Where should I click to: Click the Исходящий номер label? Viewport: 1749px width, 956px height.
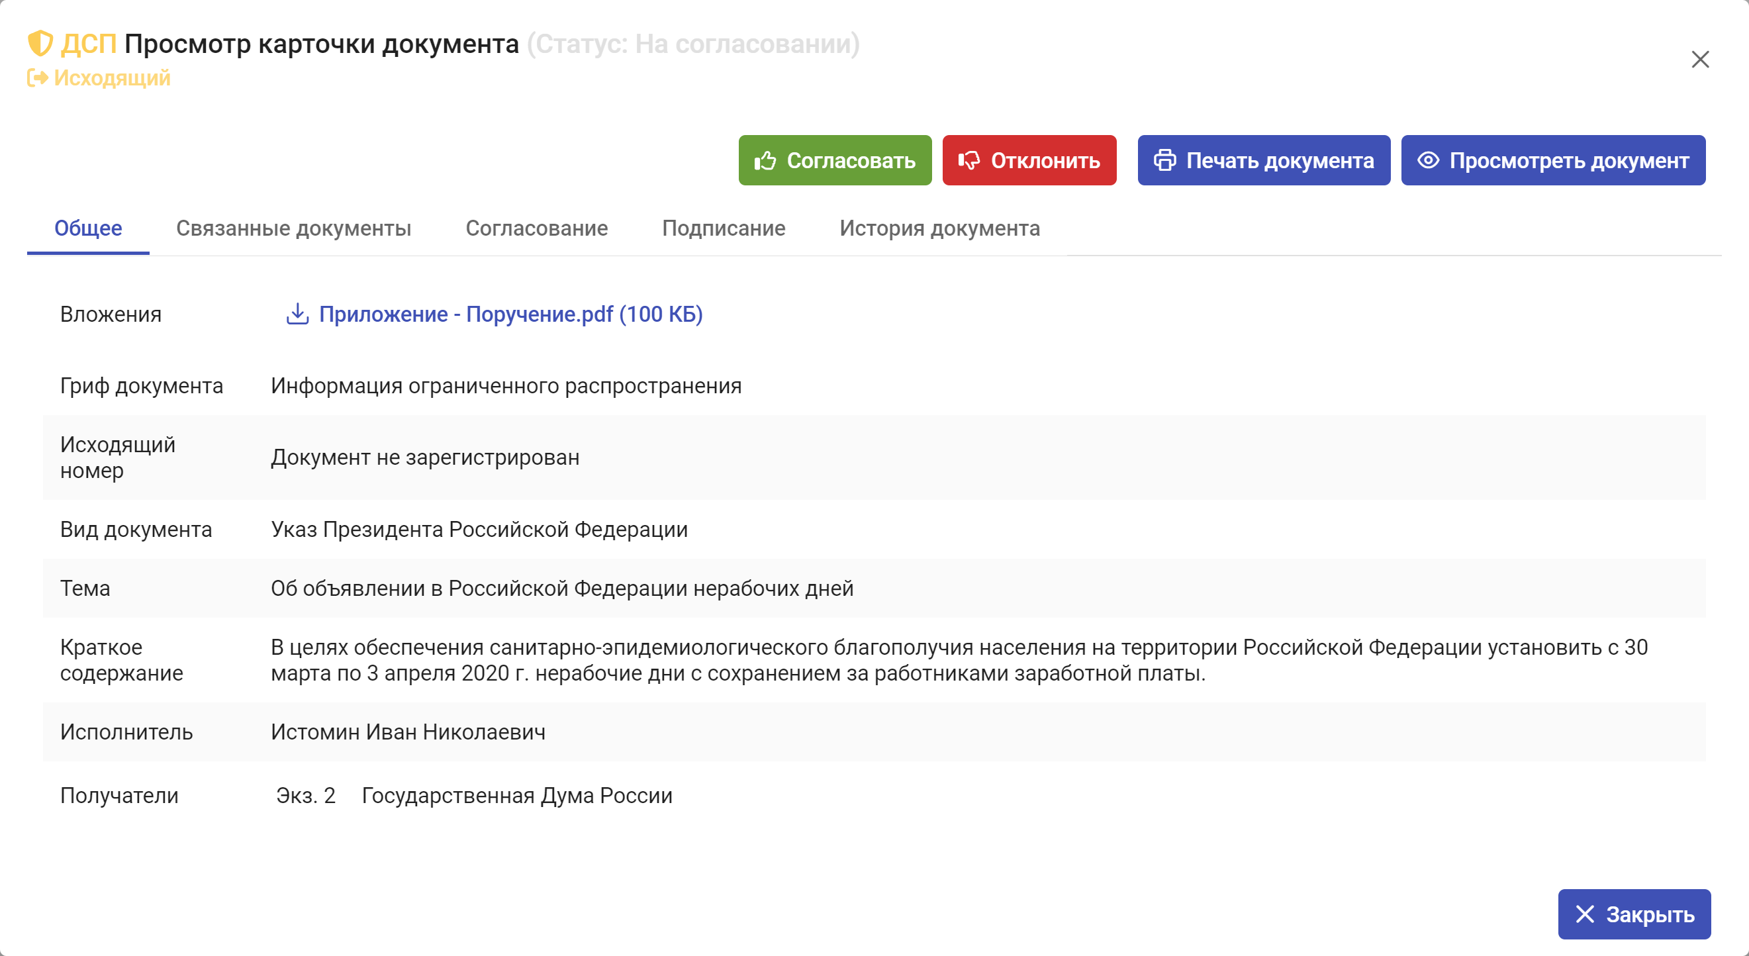(x=117, y=457)
